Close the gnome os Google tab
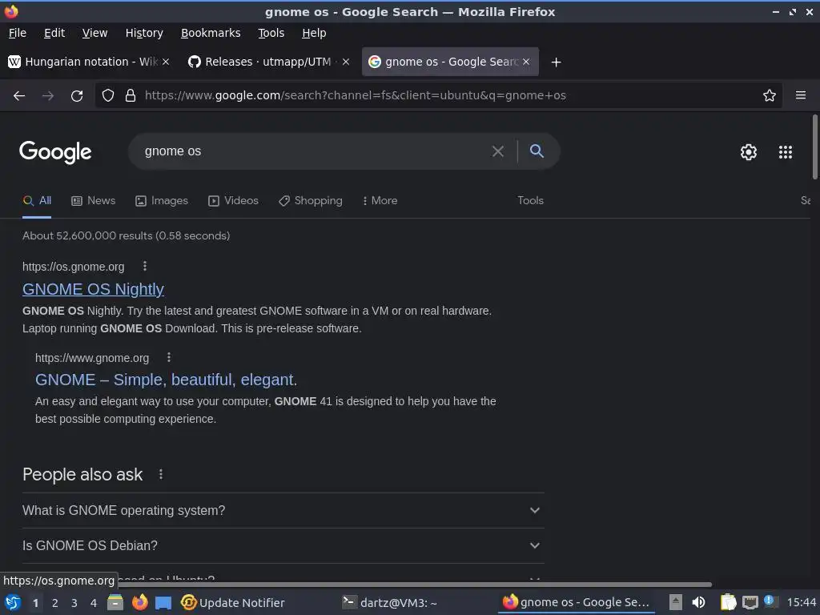 pyautogui.click(x=526, y=62)
